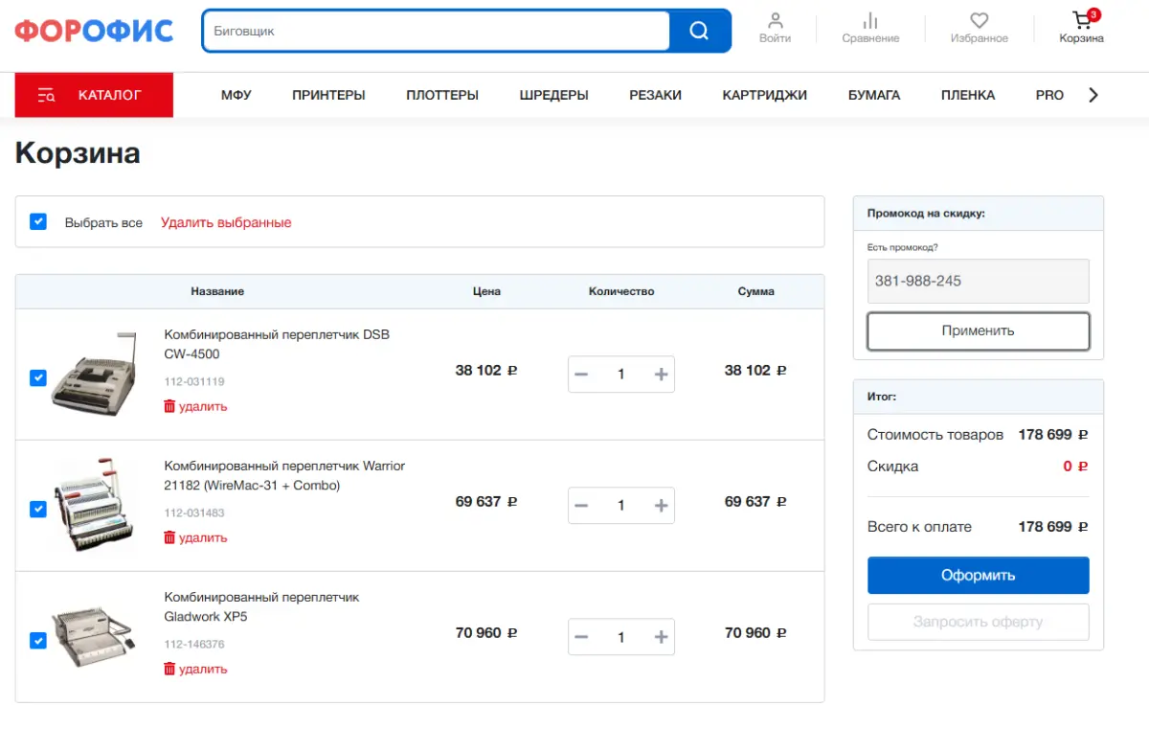The height and width of the screenshot is (729, 1149).
Task: Open Комбинированный переплетчик Gladwork XP5 title
Action: point(261,606)
